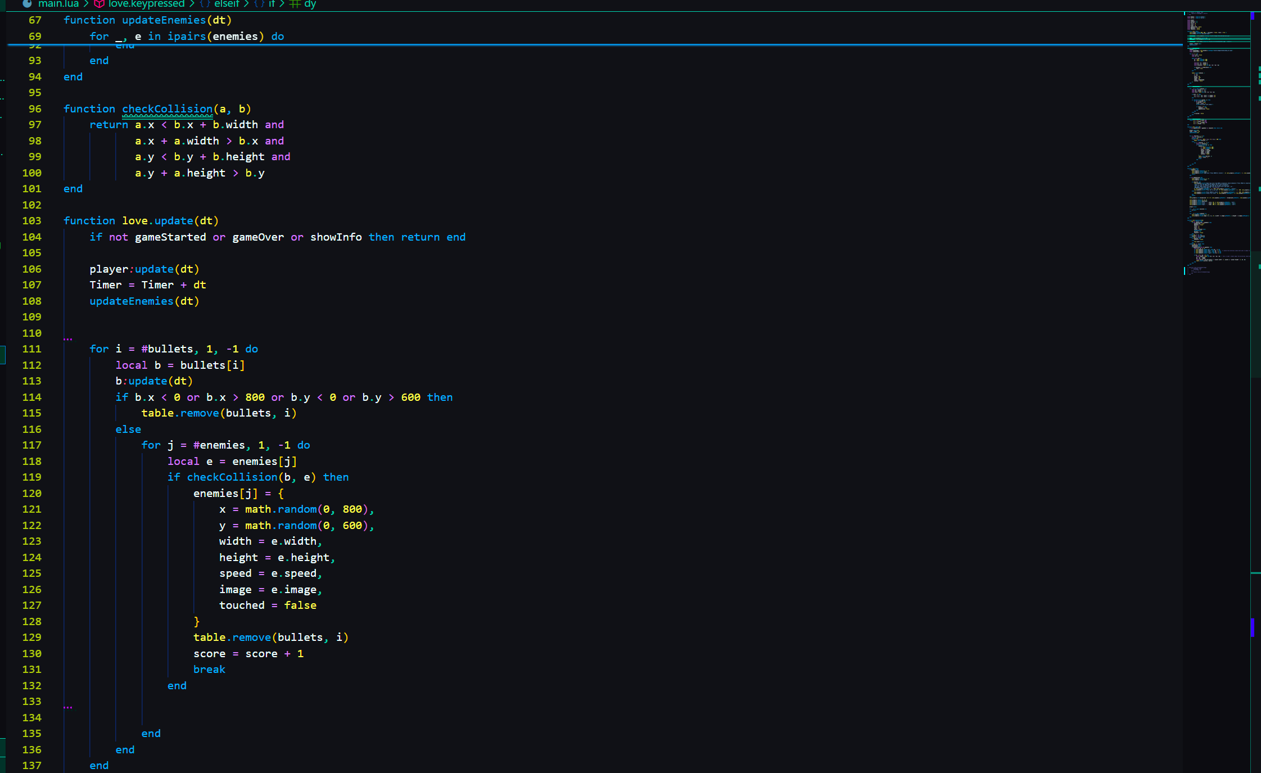Click line number 120 in the gutter
This screenshot has height=773, width=1261.
31,494
